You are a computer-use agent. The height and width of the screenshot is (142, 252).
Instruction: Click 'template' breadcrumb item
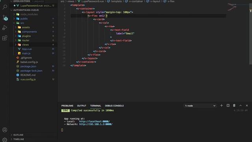[x=117, y=1]
